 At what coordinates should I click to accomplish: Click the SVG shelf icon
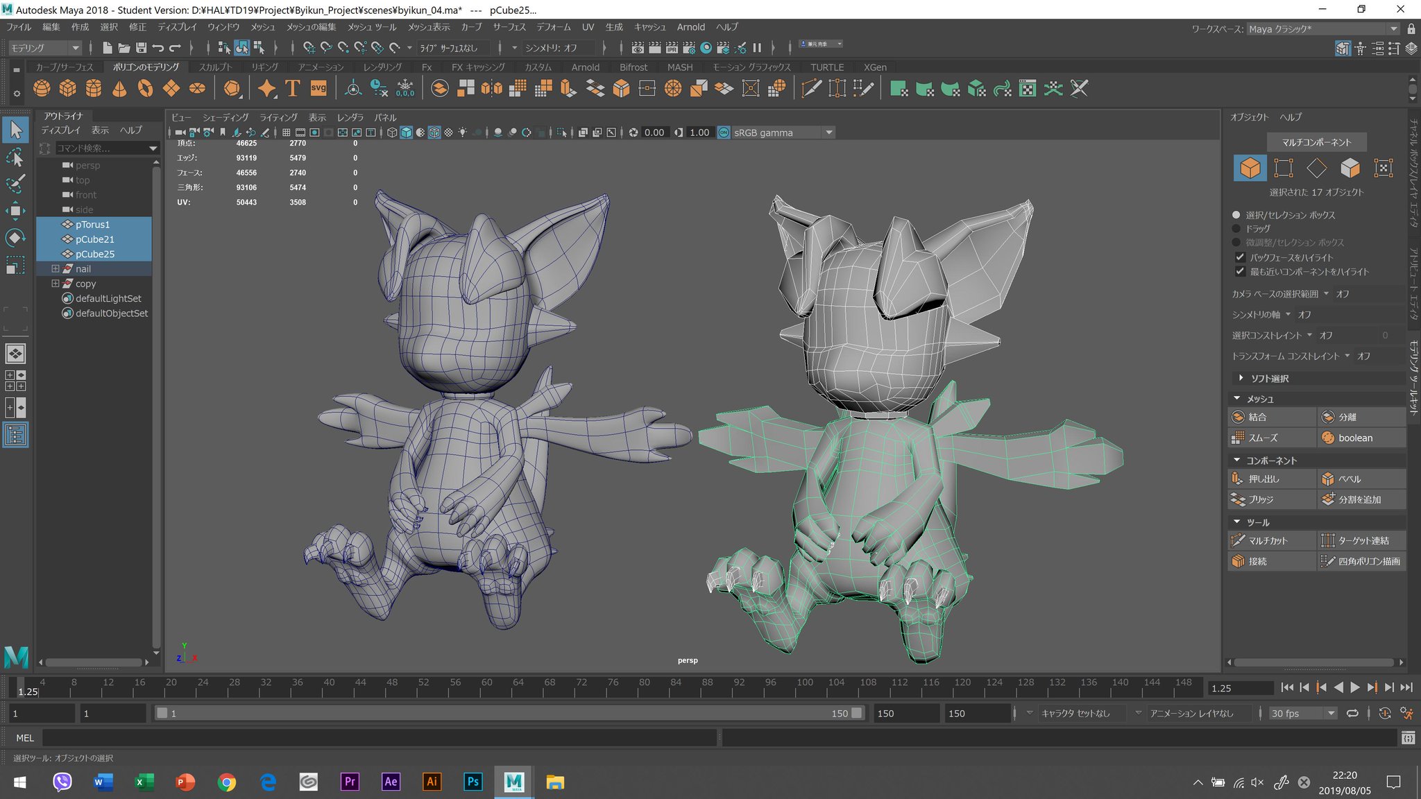pos(318,89)
